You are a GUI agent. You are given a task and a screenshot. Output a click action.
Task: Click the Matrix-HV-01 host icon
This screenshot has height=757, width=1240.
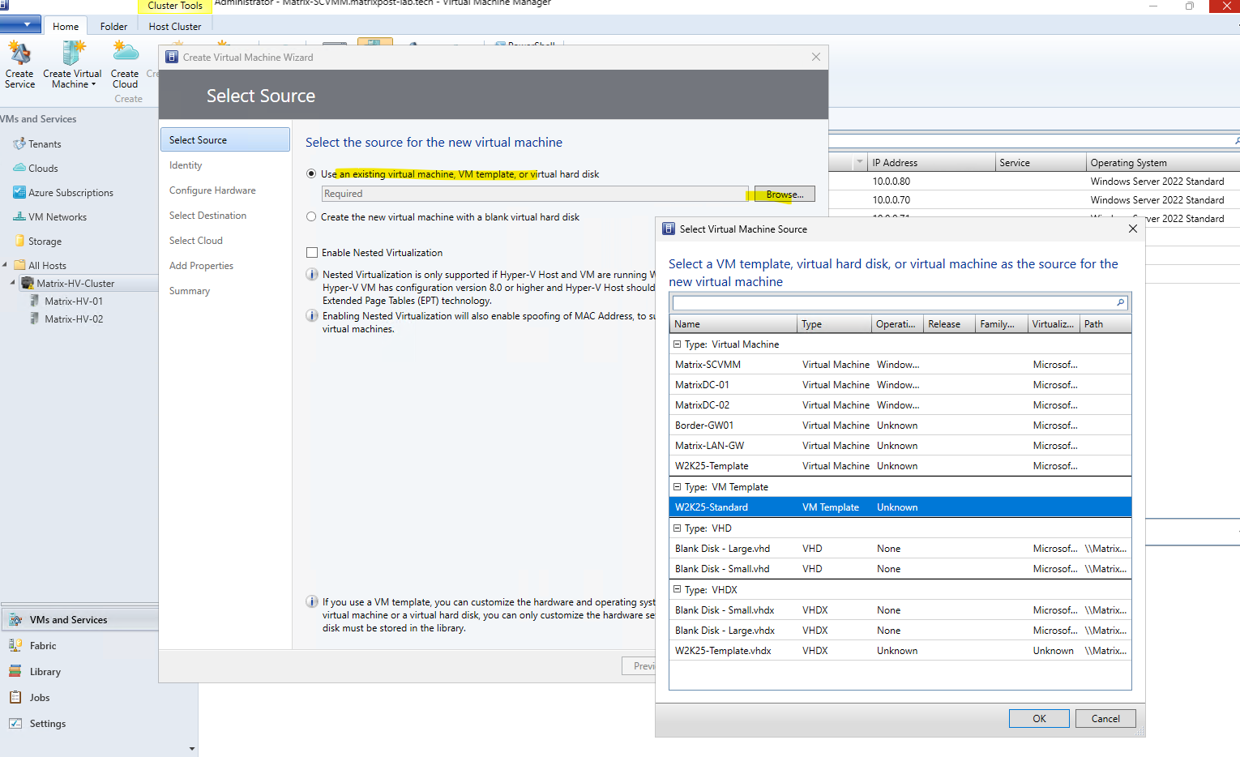pyautogui.click(x=35, y=302)
